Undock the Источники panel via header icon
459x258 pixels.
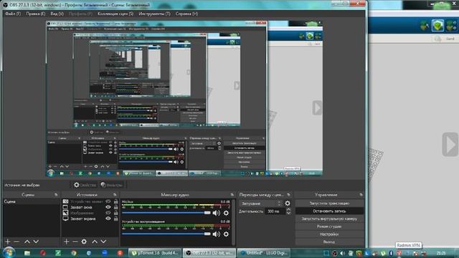coord(115,195)
